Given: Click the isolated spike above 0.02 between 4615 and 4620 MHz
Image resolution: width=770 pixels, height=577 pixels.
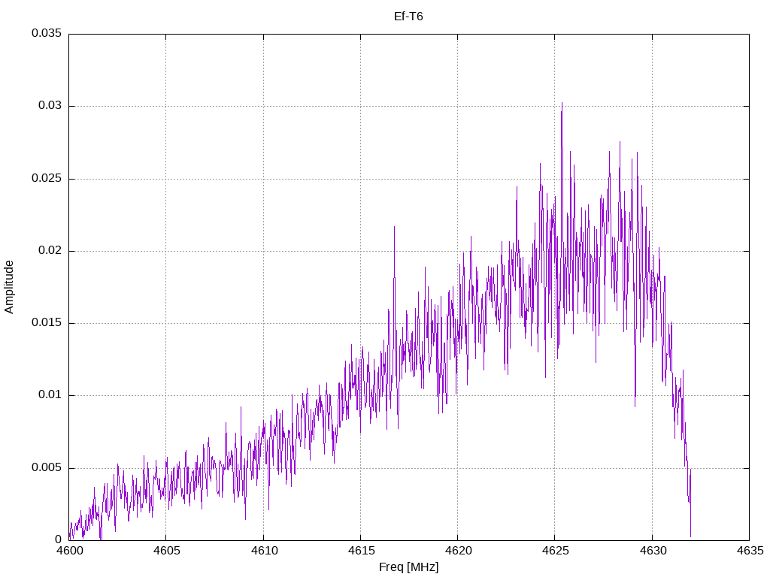Looking at the screenshot, I should [x=394, y=228].
